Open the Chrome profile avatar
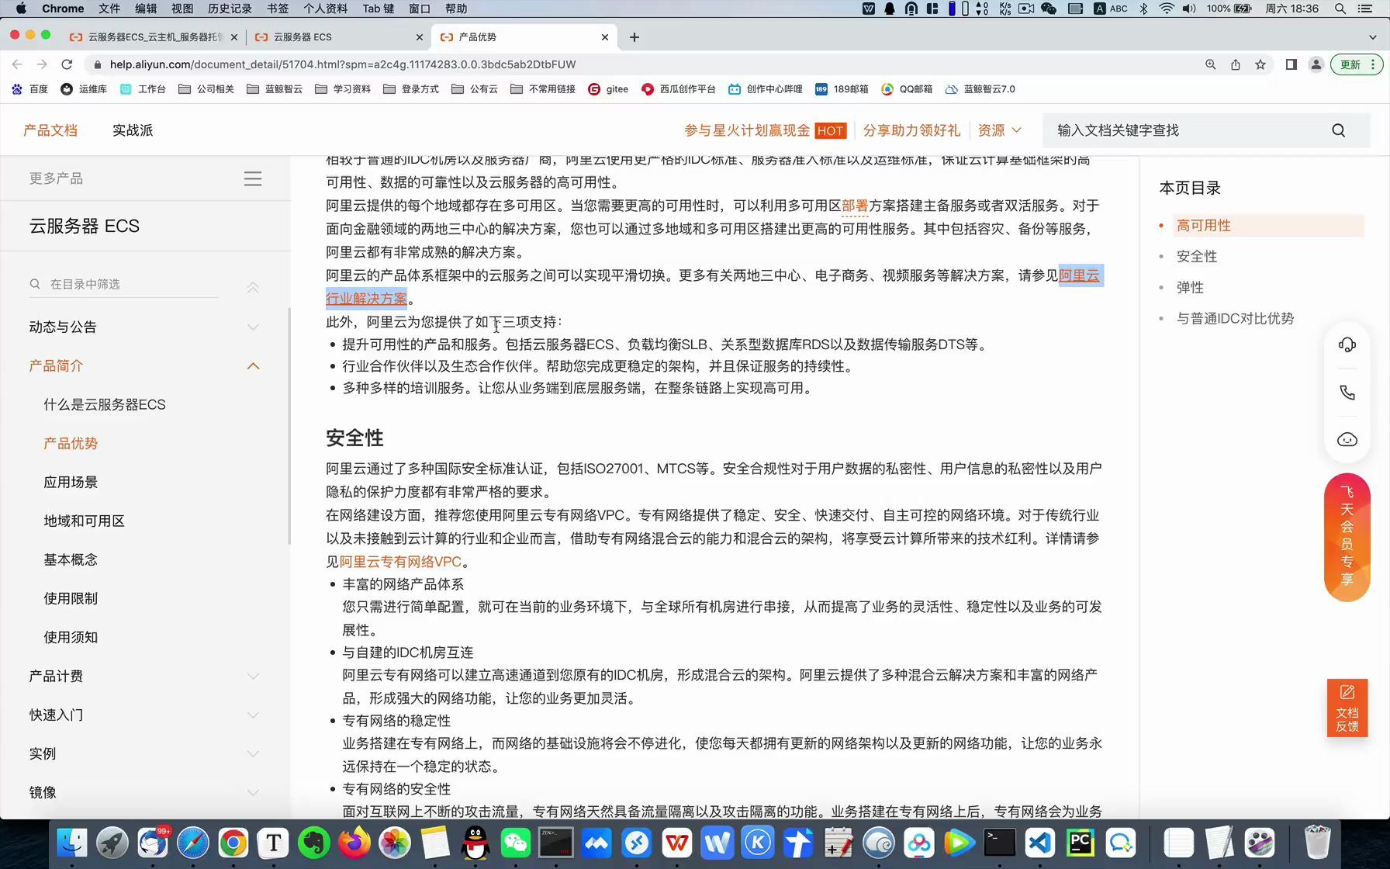 click(1316, 64)
